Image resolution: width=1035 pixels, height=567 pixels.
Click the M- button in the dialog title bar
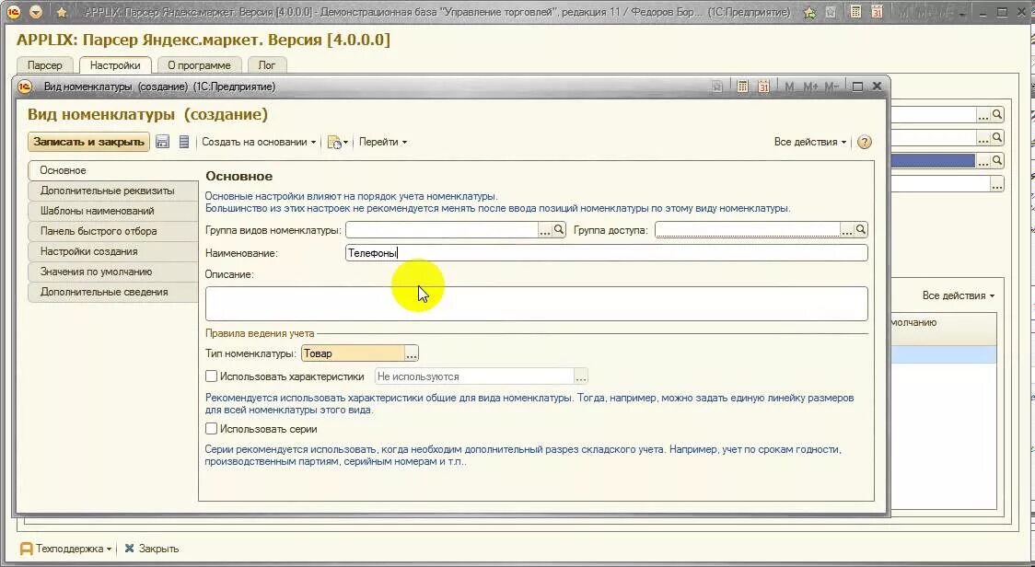pyautogui.click(x=831, y=87)
